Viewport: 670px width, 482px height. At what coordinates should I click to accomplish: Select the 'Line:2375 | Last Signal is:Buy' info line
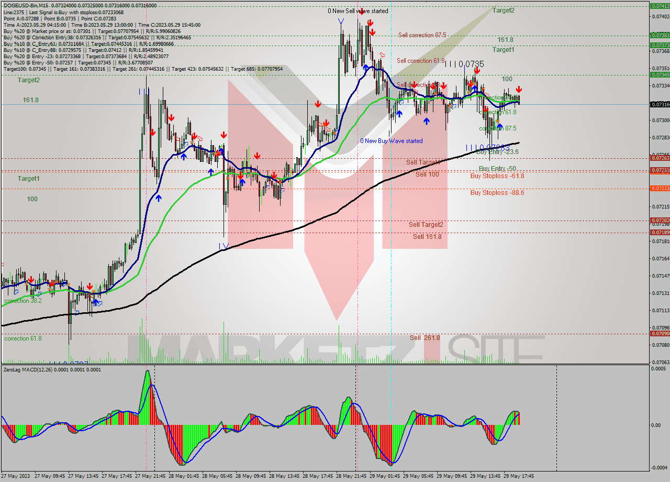(63, 12)
